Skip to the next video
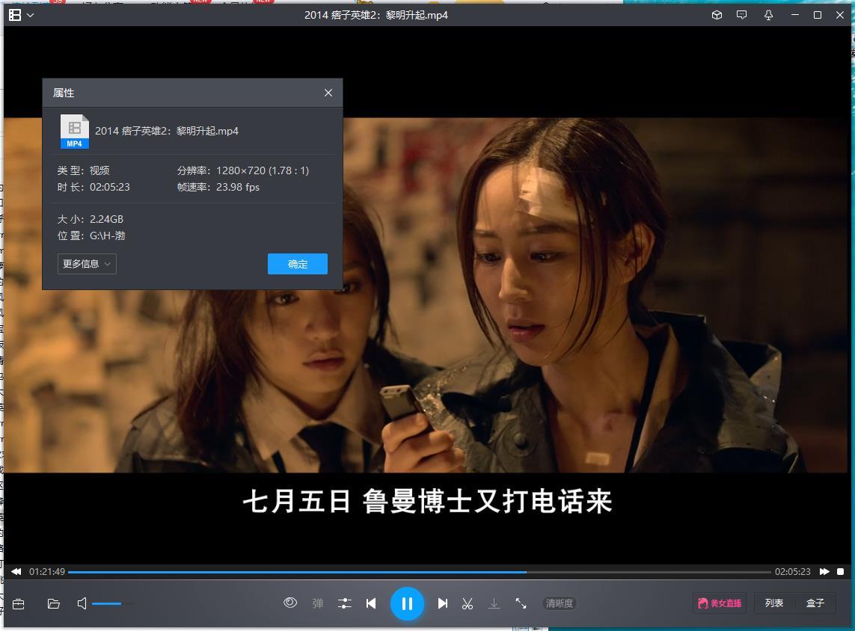The image size is (855, 631). pos(443,603)
